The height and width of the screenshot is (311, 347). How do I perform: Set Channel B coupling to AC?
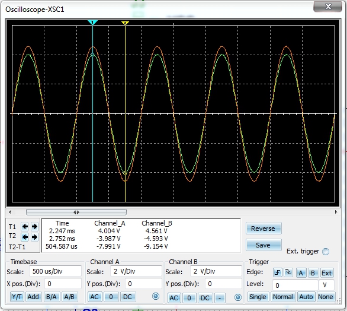(x=173, y=298)
